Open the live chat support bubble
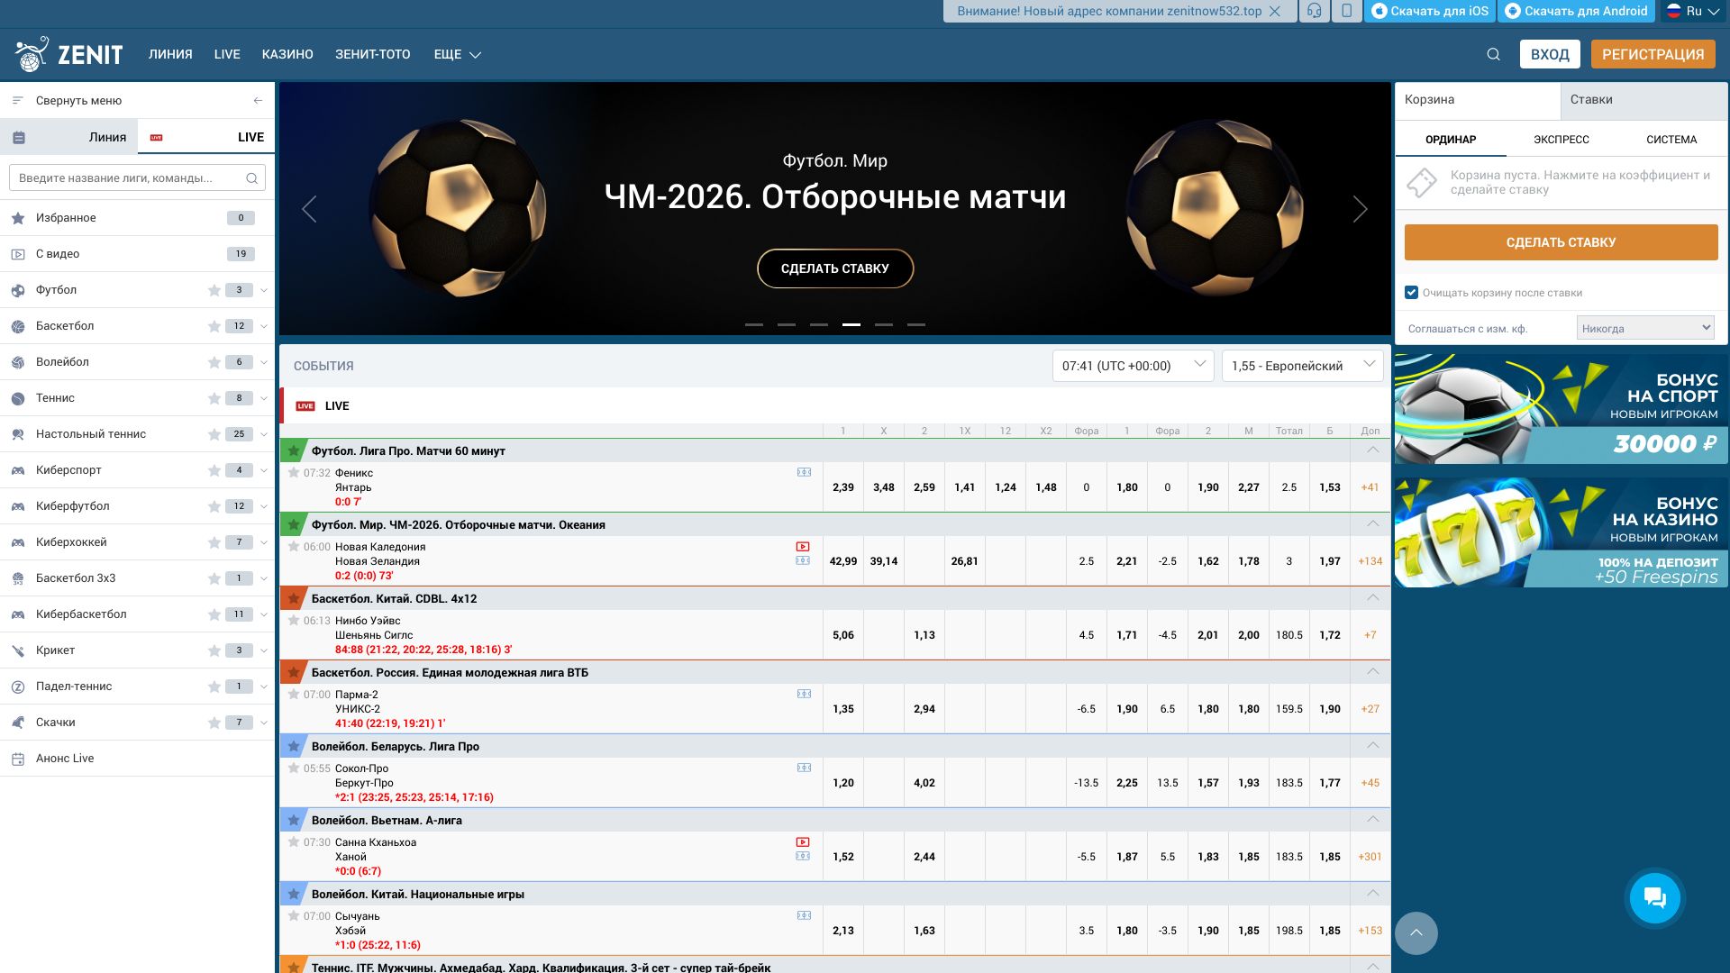Screen dimensions: 1730x973 click(x=1654, y=897)
